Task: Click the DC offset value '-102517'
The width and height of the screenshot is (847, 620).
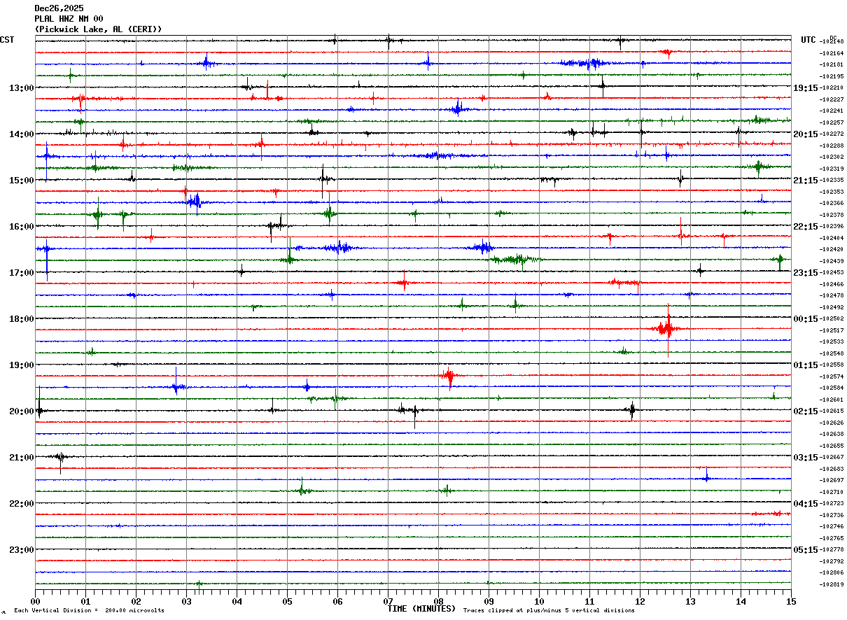Action: coord(832,330)
